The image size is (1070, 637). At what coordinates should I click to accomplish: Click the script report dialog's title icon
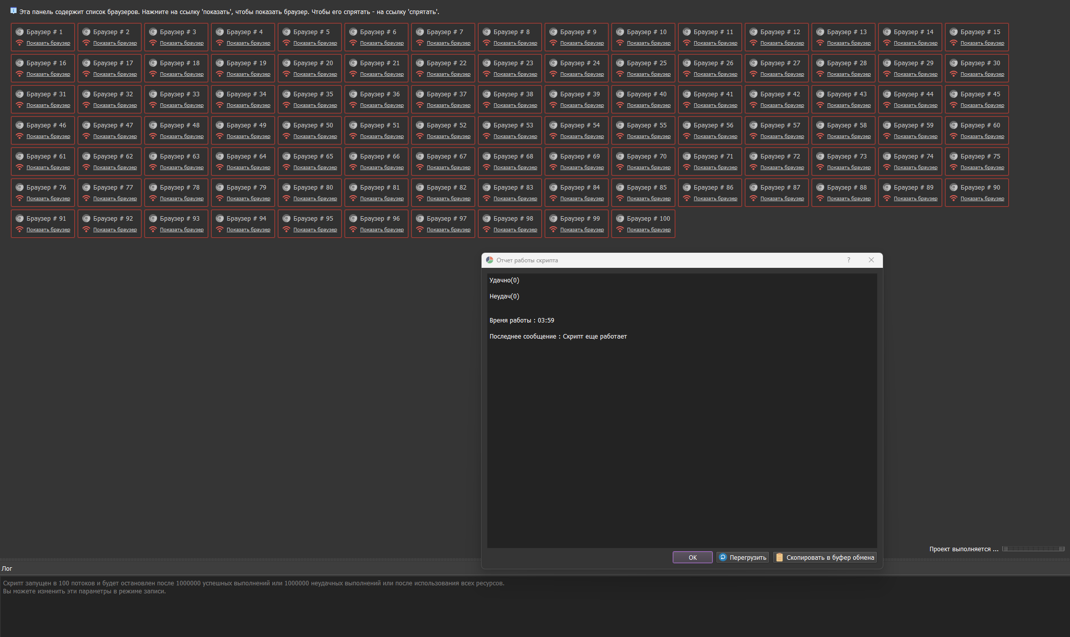[490, 260]
